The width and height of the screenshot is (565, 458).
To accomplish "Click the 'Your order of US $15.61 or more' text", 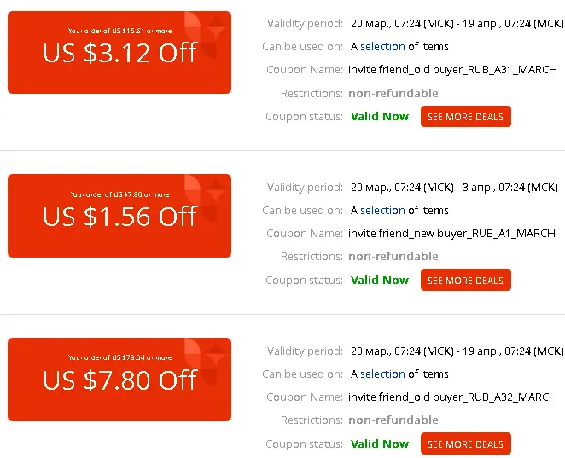I will pos(120,31).
